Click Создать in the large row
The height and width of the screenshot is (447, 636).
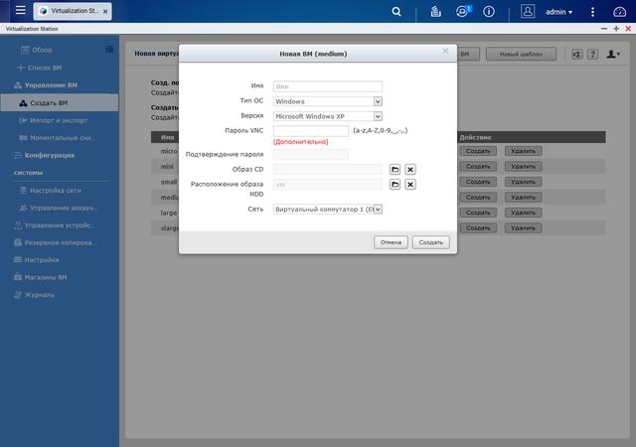tap(478, 213)
